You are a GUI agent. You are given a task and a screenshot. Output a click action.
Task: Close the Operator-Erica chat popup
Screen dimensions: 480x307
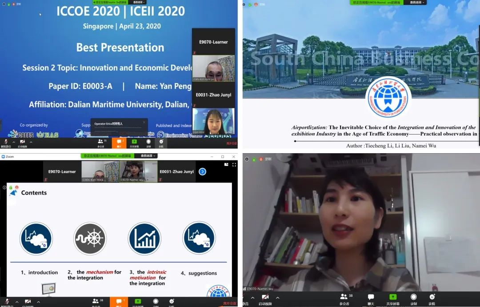click(x=144, y=122)
